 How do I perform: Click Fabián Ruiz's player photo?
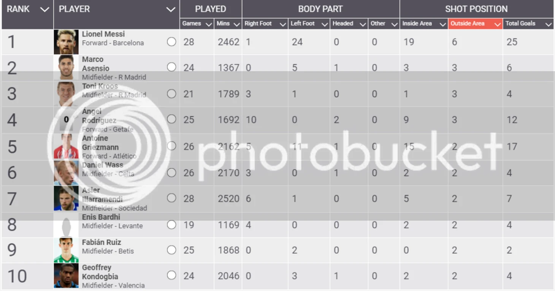[66, 250]
